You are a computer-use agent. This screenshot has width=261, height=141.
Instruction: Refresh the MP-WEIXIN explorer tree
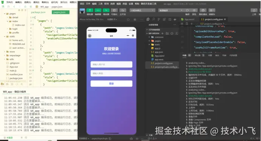(172, 34)
